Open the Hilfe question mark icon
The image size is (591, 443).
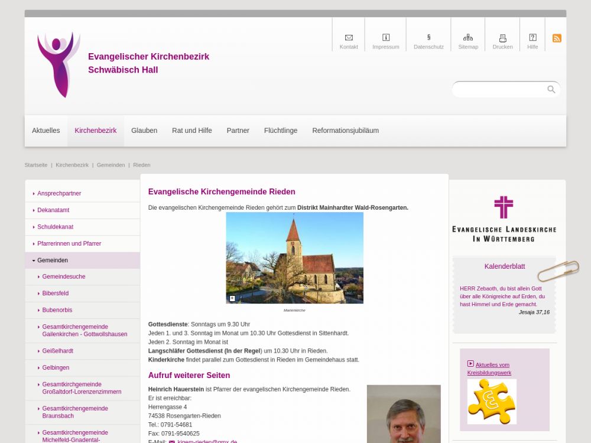tap(532, 38)
